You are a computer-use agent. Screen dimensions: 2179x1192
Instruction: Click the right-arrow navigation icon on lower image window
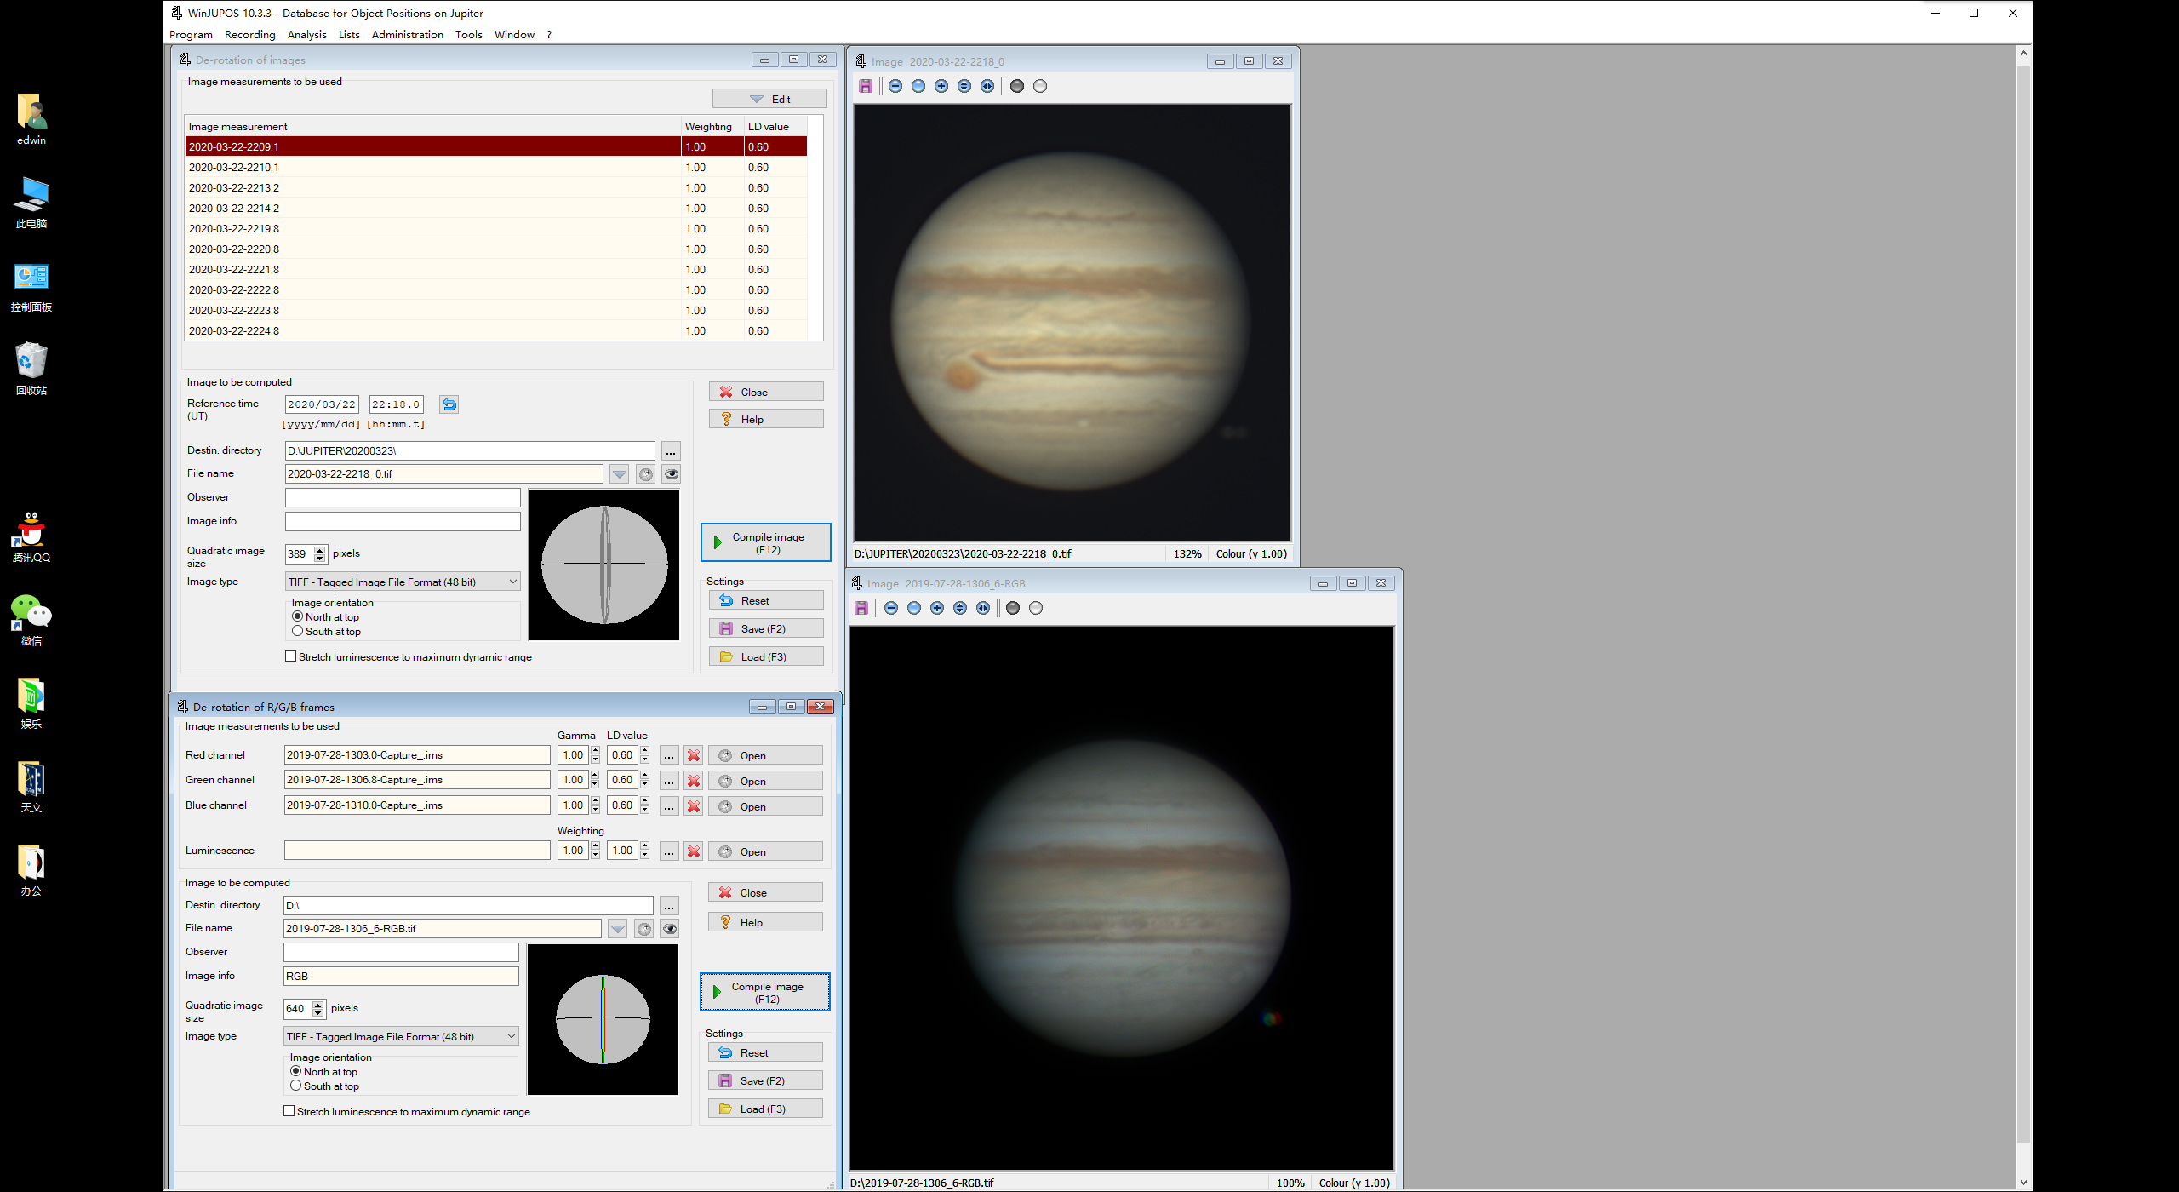pos(983,608)
